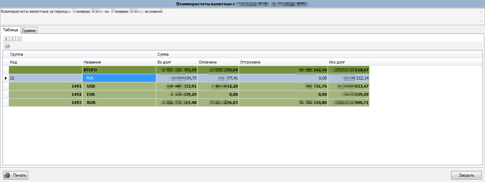
Task: Click code cell 22
Action: pos(46,78)
